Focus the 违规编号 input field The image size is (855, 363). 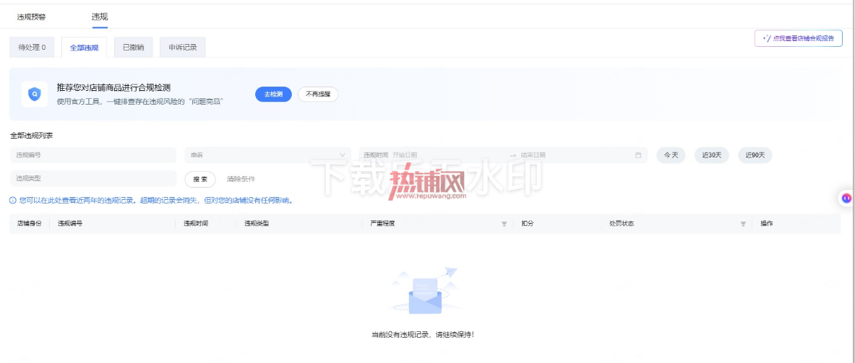(93, 155)
